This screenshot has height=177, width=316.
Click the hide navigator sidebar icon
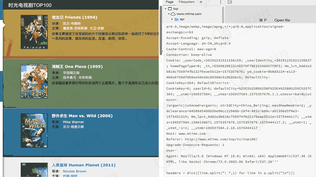(x=230, y=2)
